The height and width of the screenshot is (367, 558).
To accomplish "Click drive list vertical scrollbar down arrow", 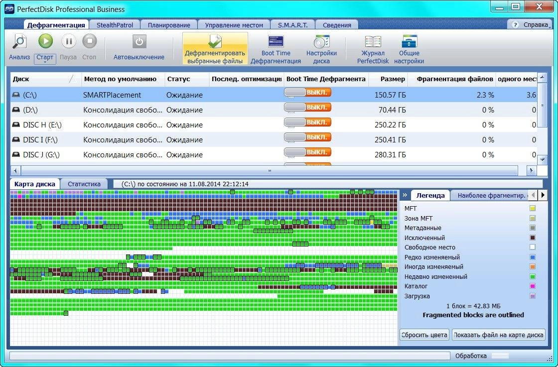I will [542, 159].
